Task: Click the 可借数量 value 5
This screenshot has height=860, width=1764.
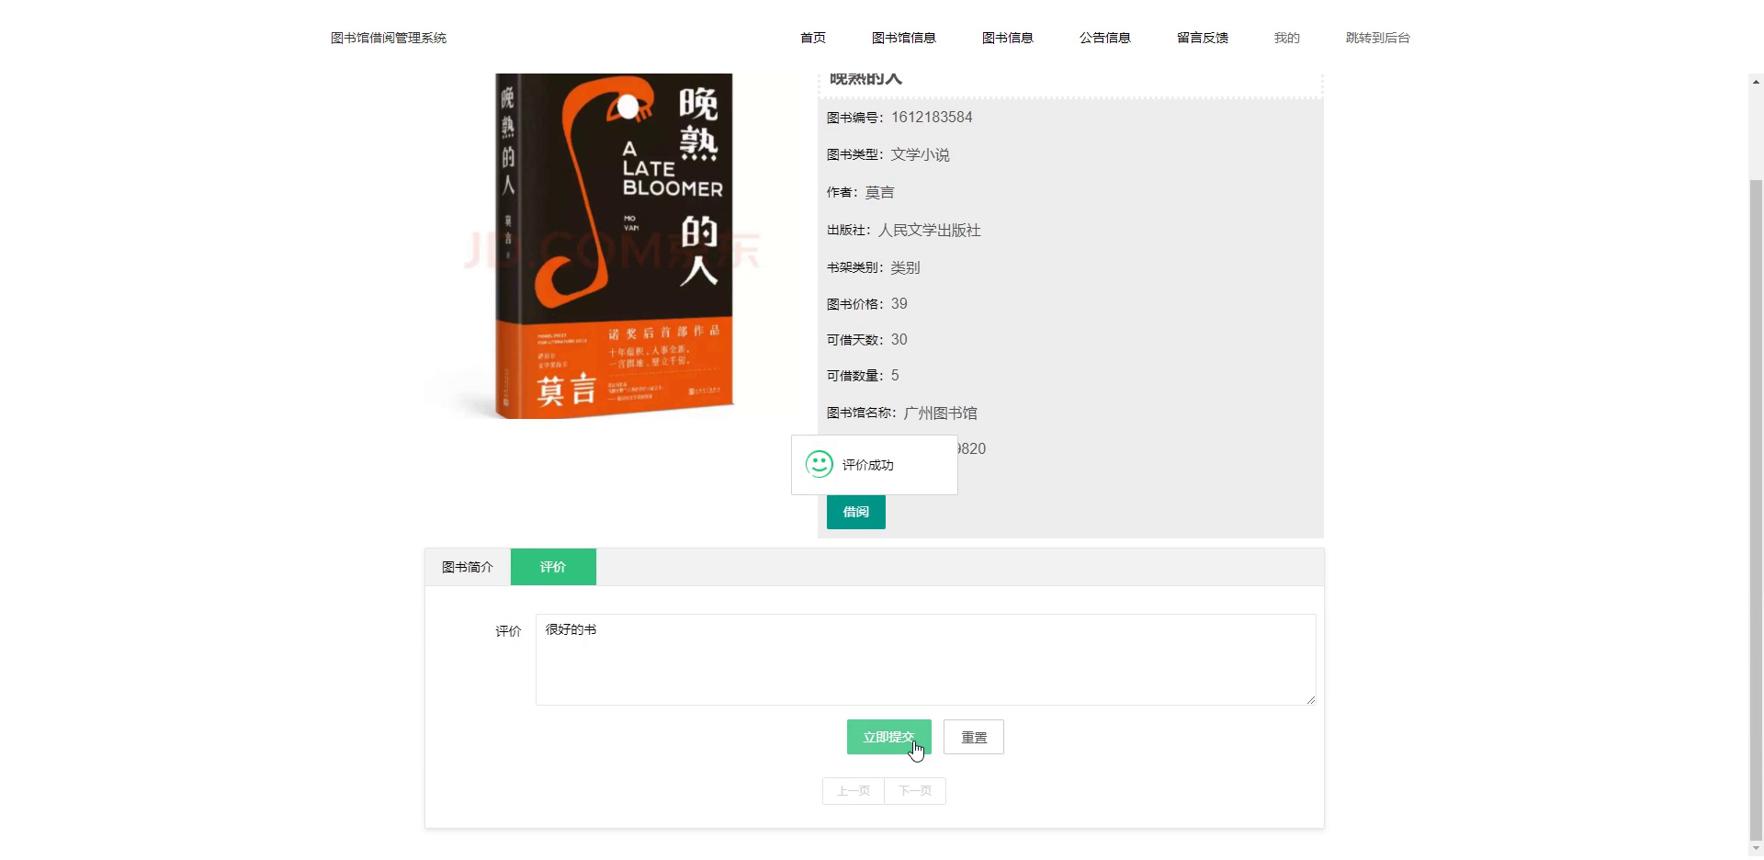Action: tap(895, 375)
